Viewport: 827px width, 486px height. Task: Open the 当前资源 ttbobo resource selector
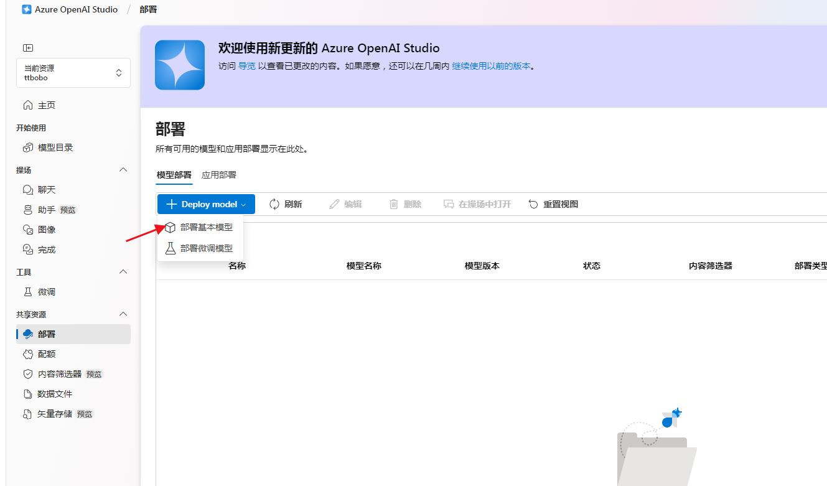pyautogui.click(x=73, y=73)
